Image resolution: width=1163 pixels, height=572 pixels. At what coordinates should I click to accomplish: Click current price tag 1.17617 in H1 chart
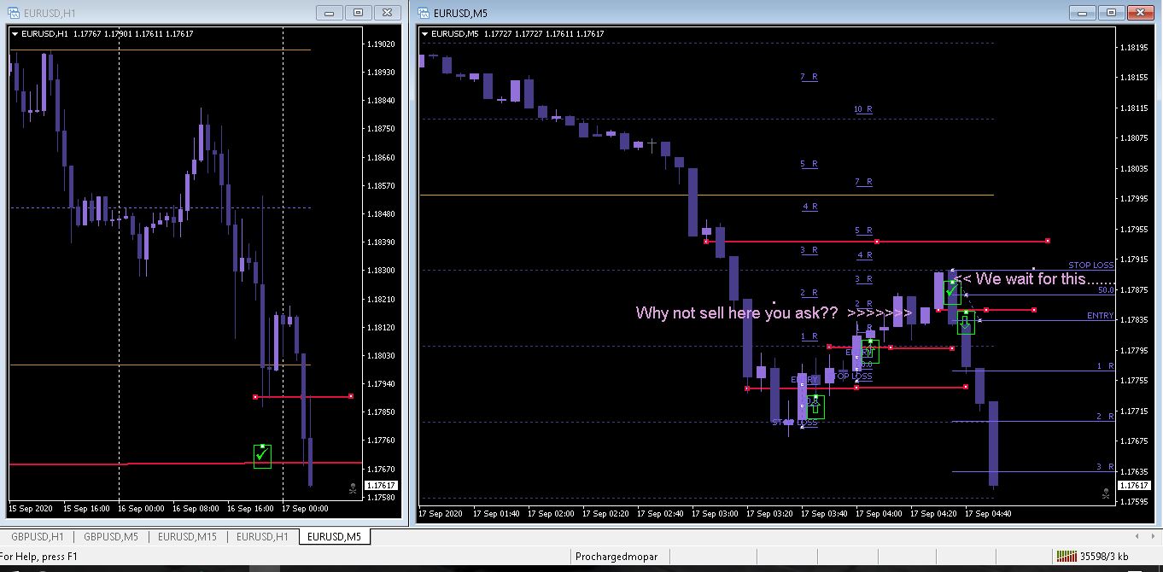coord(380,485)
